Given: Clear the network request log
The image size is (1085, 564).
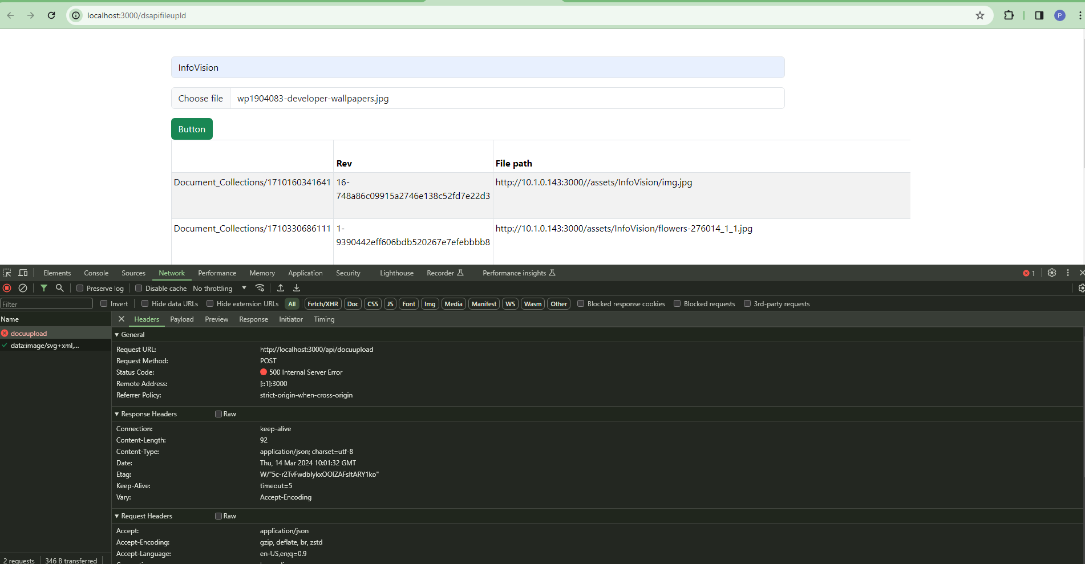Looking at the screenshot, I should coord(23,288).
